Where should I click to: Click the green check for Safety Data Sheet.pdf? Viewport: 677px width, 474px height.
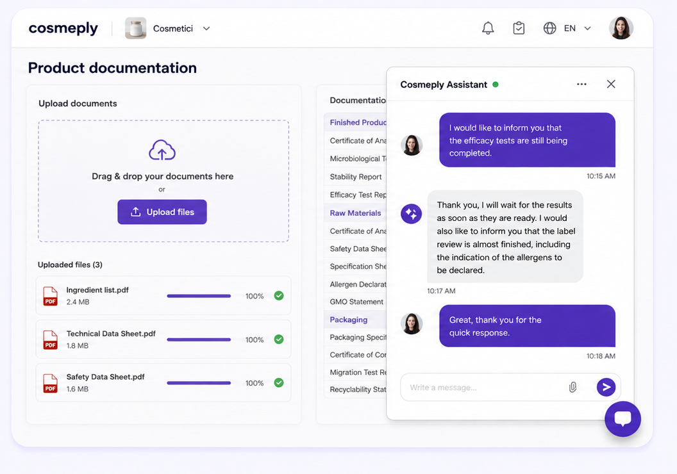[279, 382]
